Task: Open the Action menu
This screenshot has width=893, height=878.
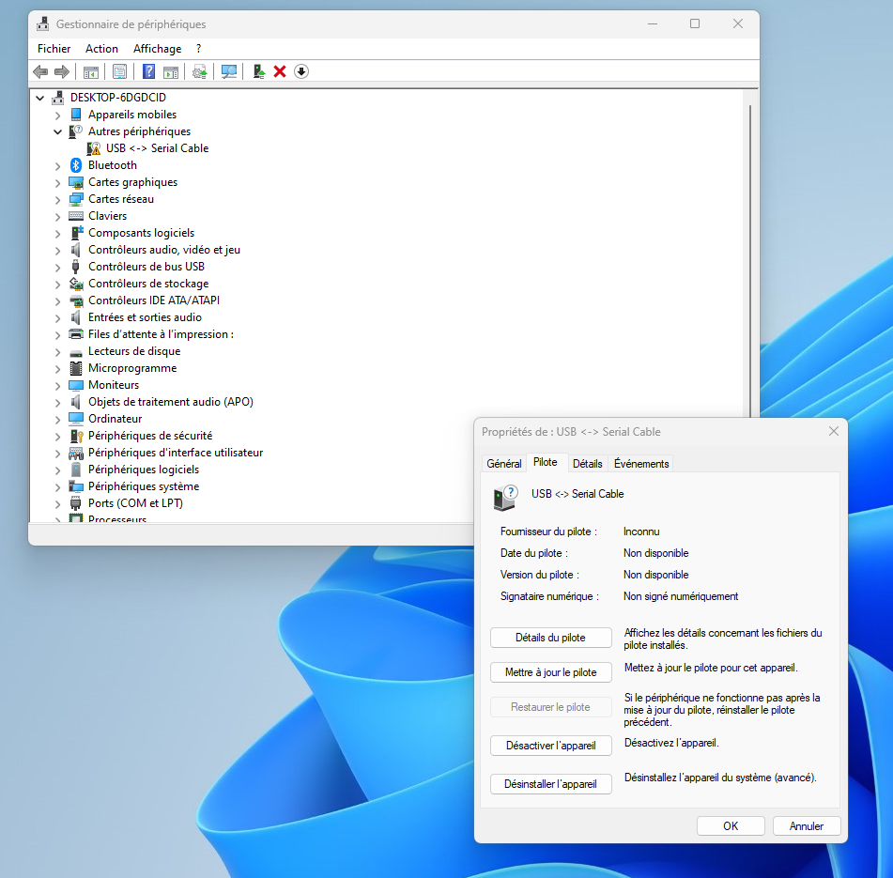Action: tap(102, 49)
